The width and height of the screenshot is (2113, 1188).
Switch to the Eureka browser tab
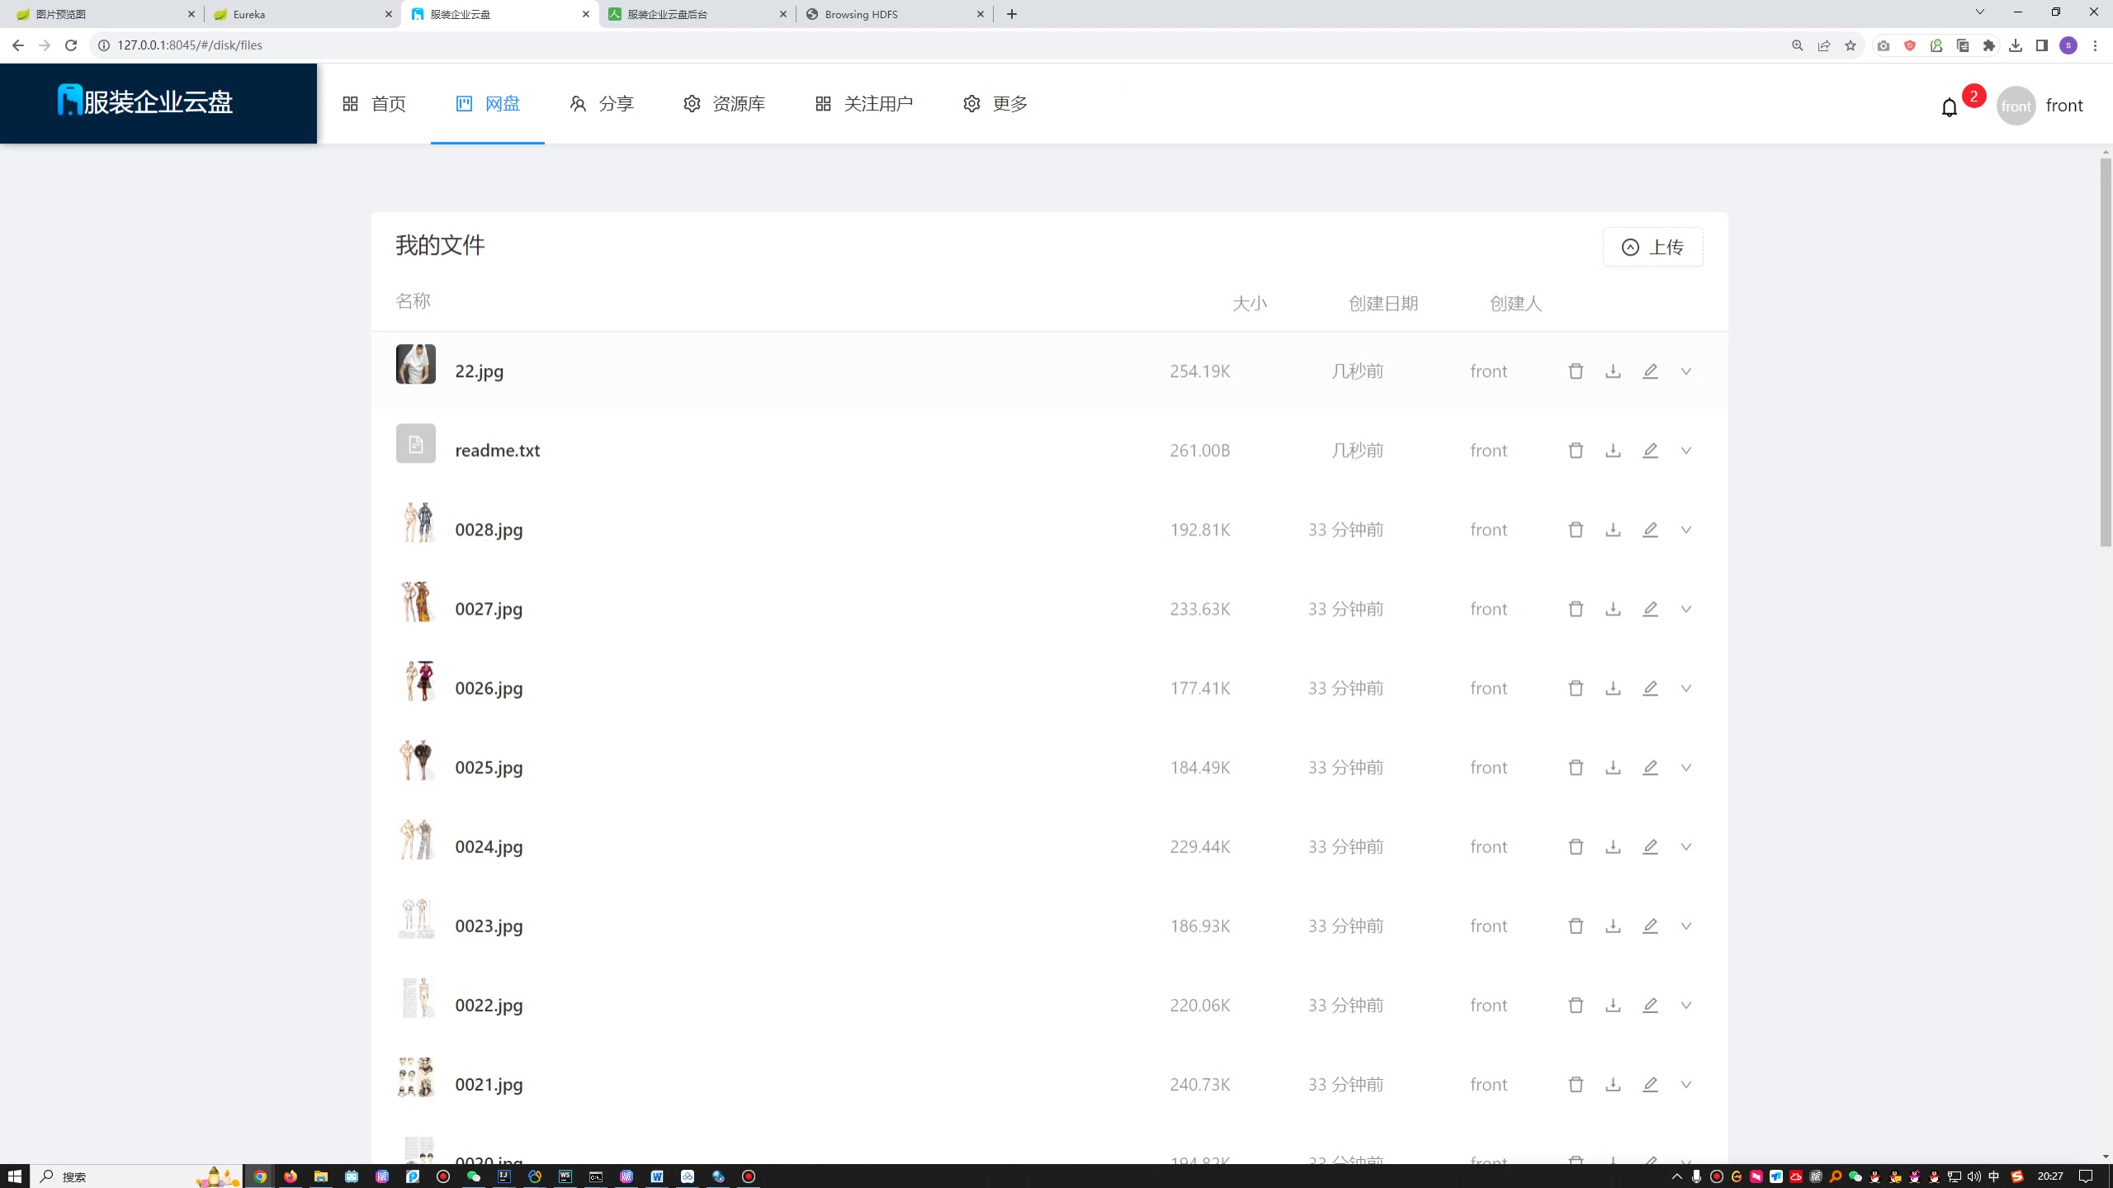click(301, 14)
